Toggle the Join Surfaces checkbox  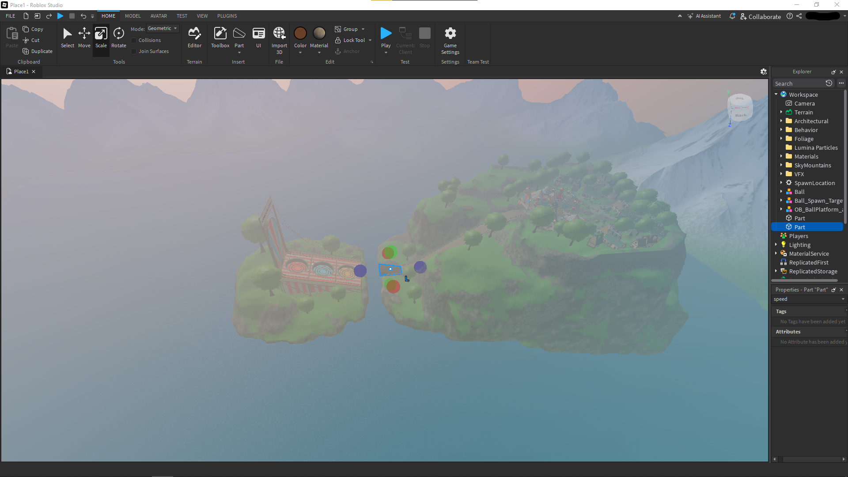tap(134, 51)
